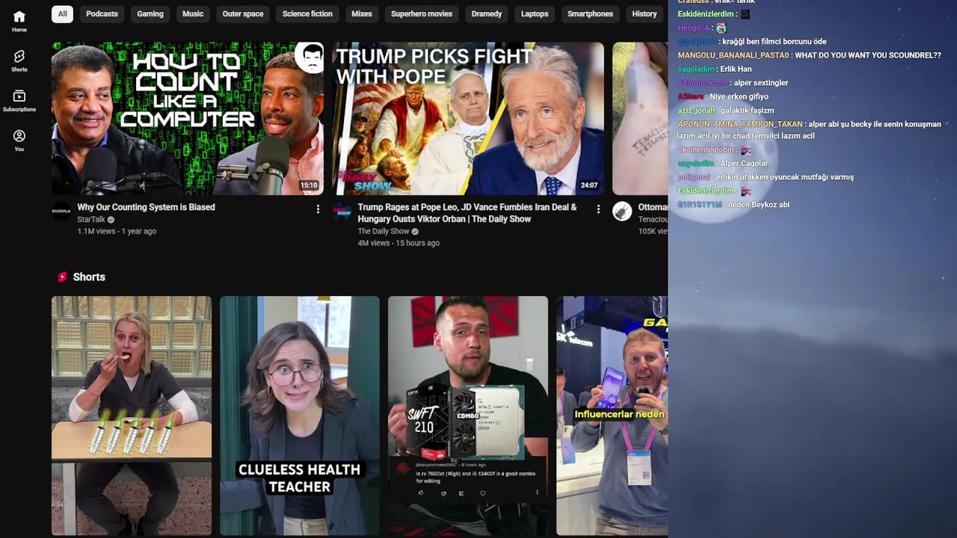Open options menu for Daily Show video
The height and width of the screenshot is (538, 957).
pyautogui.click(x=598, y=209)
